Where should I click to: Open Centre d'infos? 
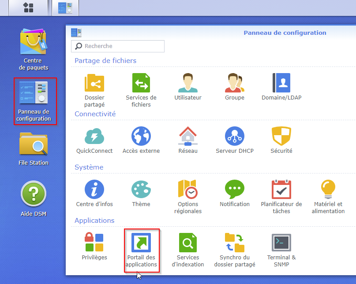pos(94,193)
